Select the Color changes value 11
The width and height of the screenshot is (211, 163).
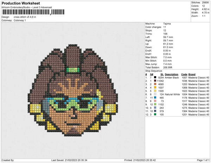click(x=165, y=27)
